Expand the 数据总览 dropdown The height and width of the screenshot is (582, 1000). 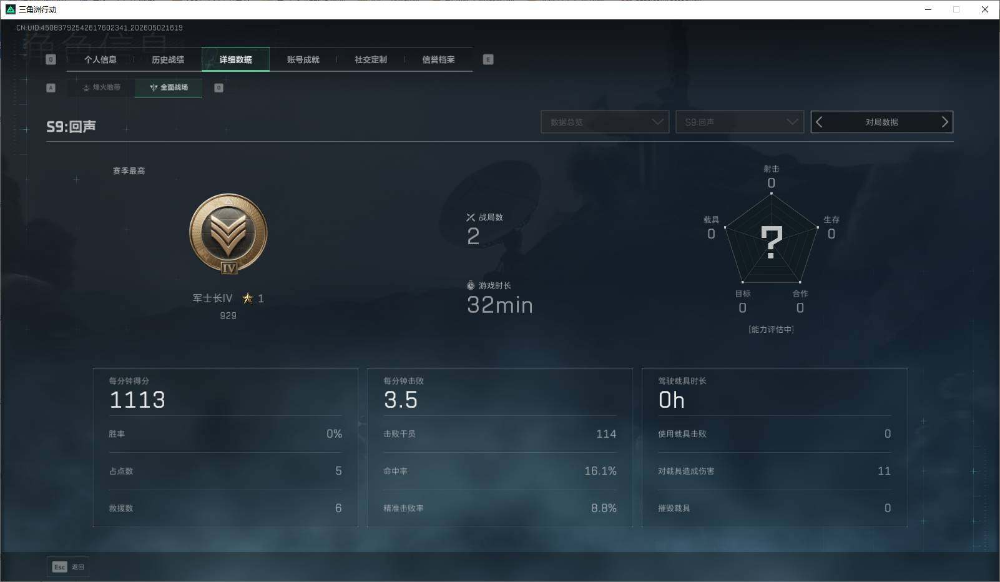point(605,122)
